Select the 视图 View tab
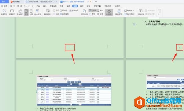 click(75, 6)
